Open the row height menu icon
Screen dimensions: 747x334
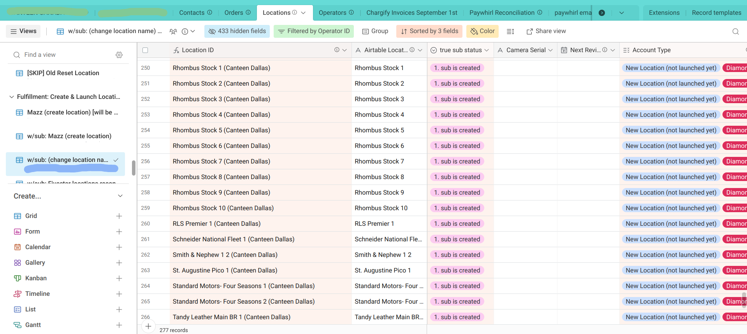(x=510, y=32)
